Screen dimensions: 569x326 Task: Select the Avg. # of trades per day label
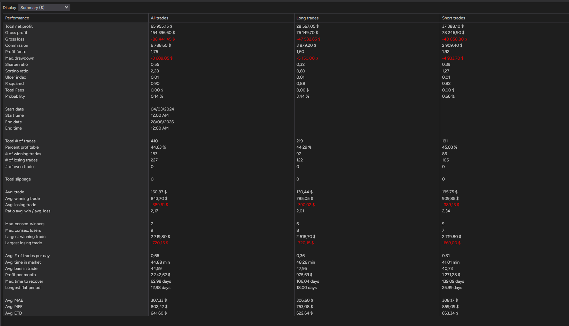pyautogui.click(x=27, y=256)
